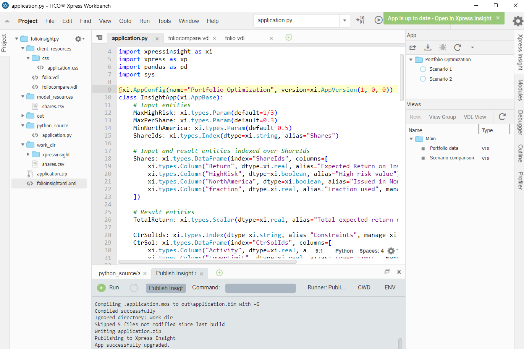Open the Tools menu
The image size is (524, 349).
click(x=164, y=21)
